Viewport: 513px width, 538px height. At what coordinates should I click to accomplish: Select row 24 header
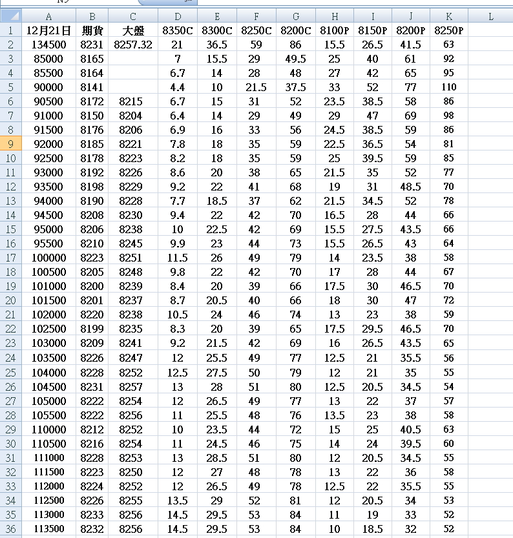click(x=10, y=358)
